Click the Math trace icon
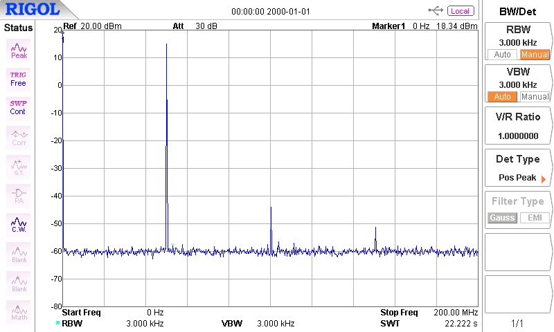Image resolution: width=554 pixels, height=332 pixels. pos(19,311)
